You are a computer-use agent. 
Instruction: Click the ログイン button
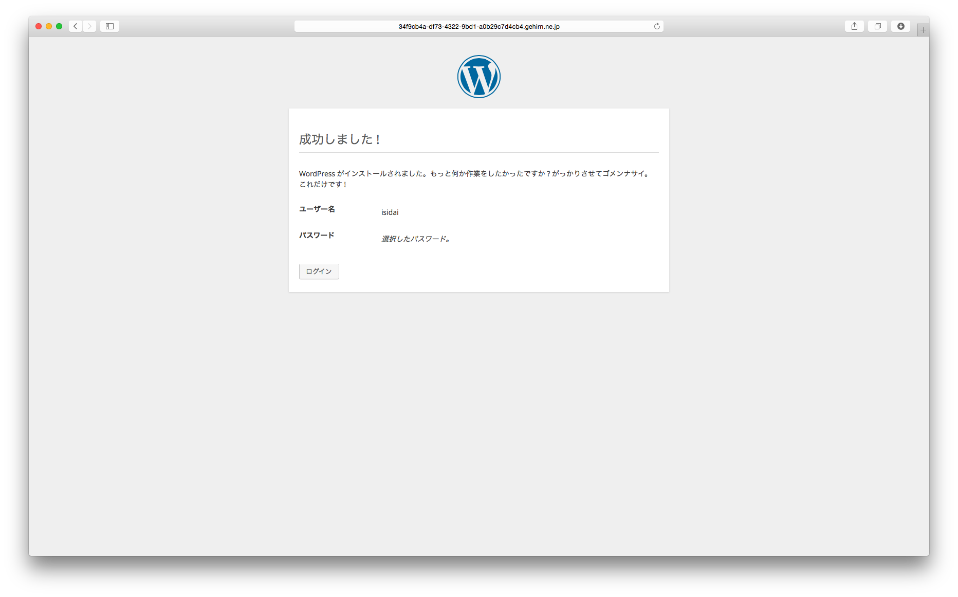(319, 272)
